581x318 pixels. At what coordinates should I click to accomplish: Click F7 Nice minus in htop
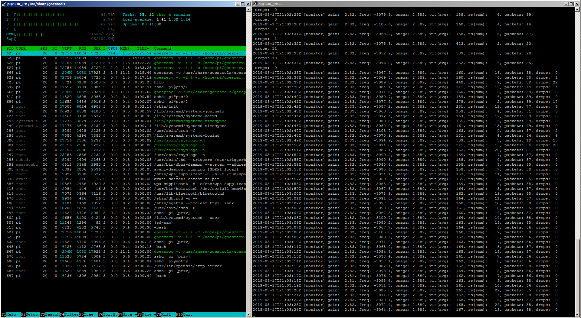[127, 314]
